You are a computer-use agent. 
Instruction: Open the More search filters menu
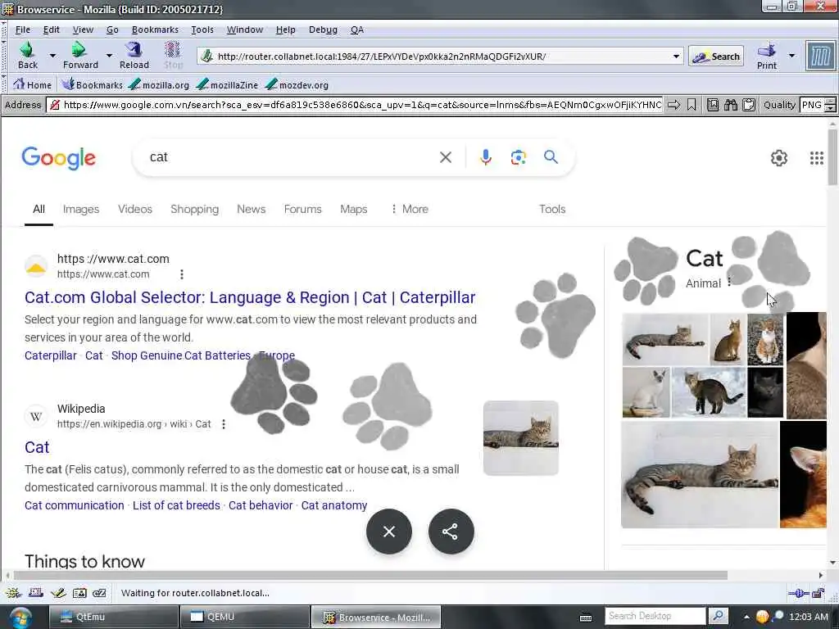click(x=410, y=209)
